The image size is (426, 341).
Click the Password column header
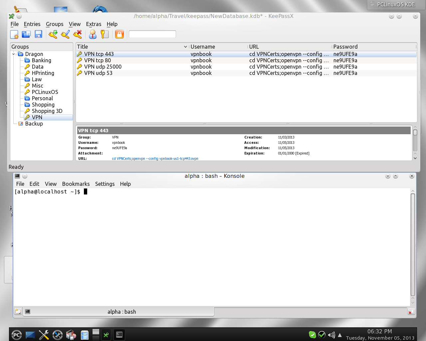pos(374,47)
